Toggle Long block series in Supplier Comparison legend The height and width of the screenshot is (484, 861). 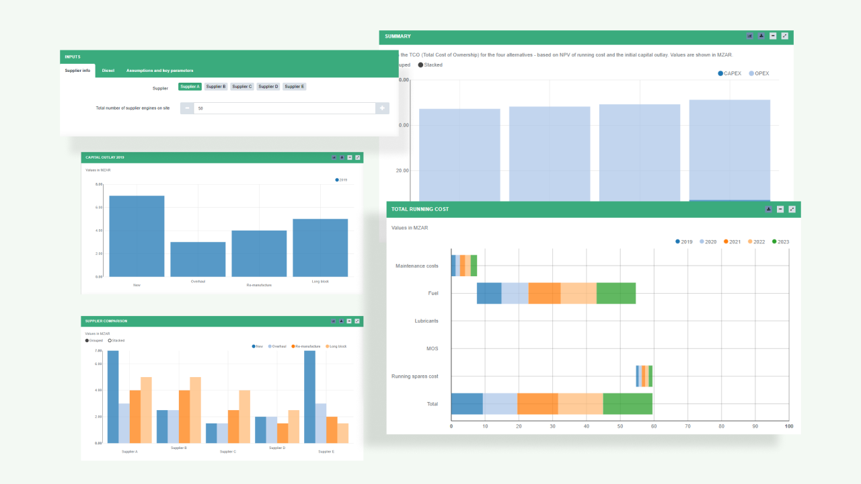pos(336,346)
